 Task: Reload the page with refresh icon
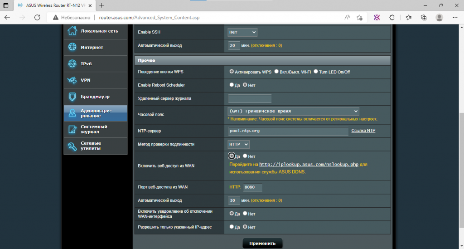(37, 18)
